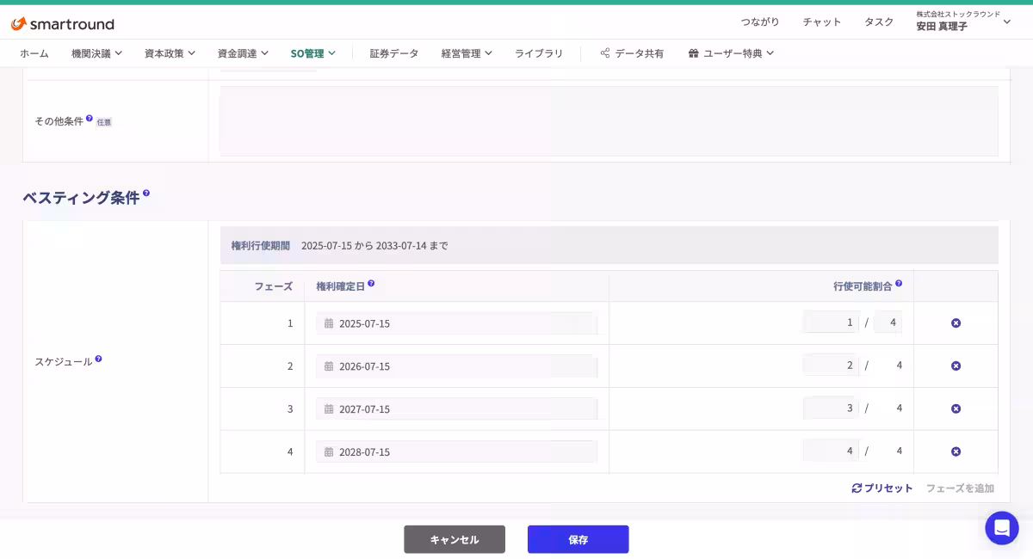The image size is (1033, 559).
Task: Click the 保存 button
Action: point(578,539)
